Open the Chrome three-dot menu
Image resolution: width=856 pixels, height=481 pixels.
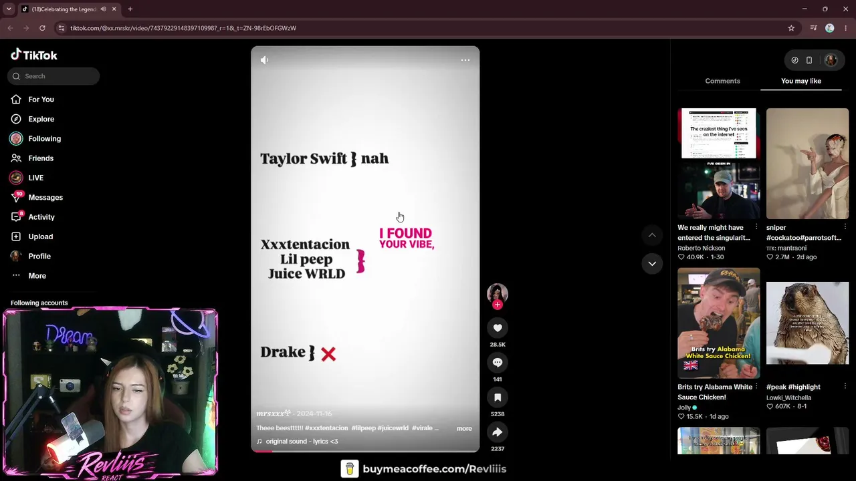point(846,28)
